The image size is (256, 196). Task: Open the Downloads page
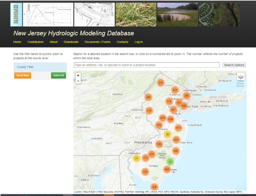[x=71, y=42]
